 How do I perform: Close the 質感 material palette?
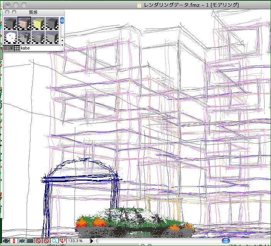click(7, 12)
